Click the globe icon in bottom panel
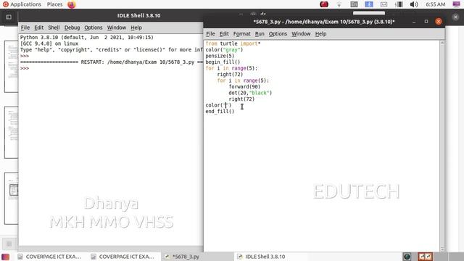 407,257
